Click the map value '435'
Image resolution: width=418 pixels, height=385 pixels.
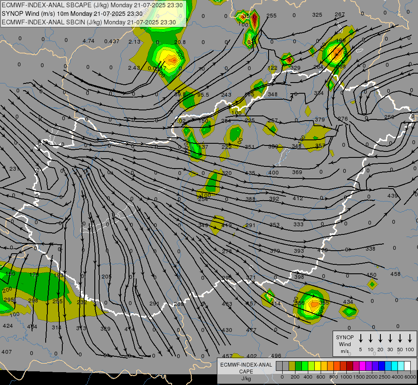coord(250,173)
